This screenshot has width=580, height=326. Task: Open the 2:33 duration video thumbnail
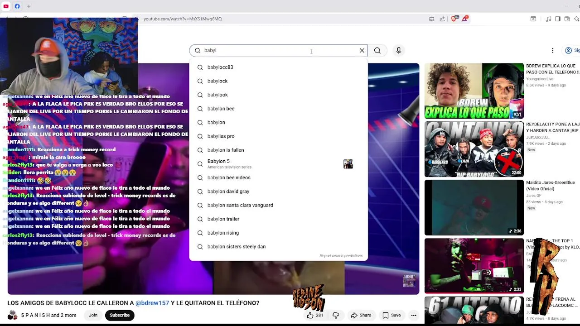coord(474,266)
